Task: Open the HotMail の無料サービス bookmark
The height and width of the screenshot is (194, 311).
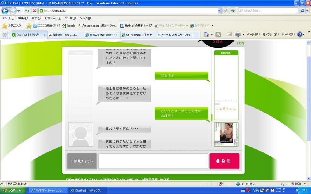Action: tap(136, 26)
